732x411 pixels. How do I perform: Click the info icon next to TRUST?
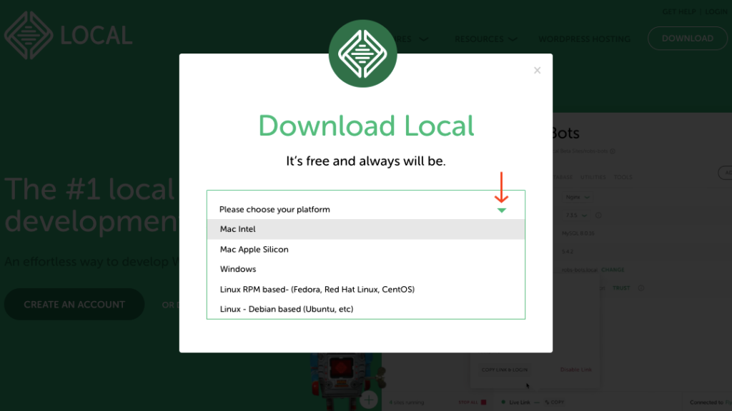tap(640, 288)
